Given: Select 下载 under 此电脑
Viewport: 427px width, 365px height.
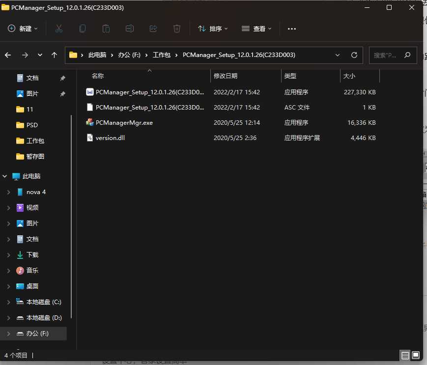Looking at the screenshot, I should click(32, 255).
